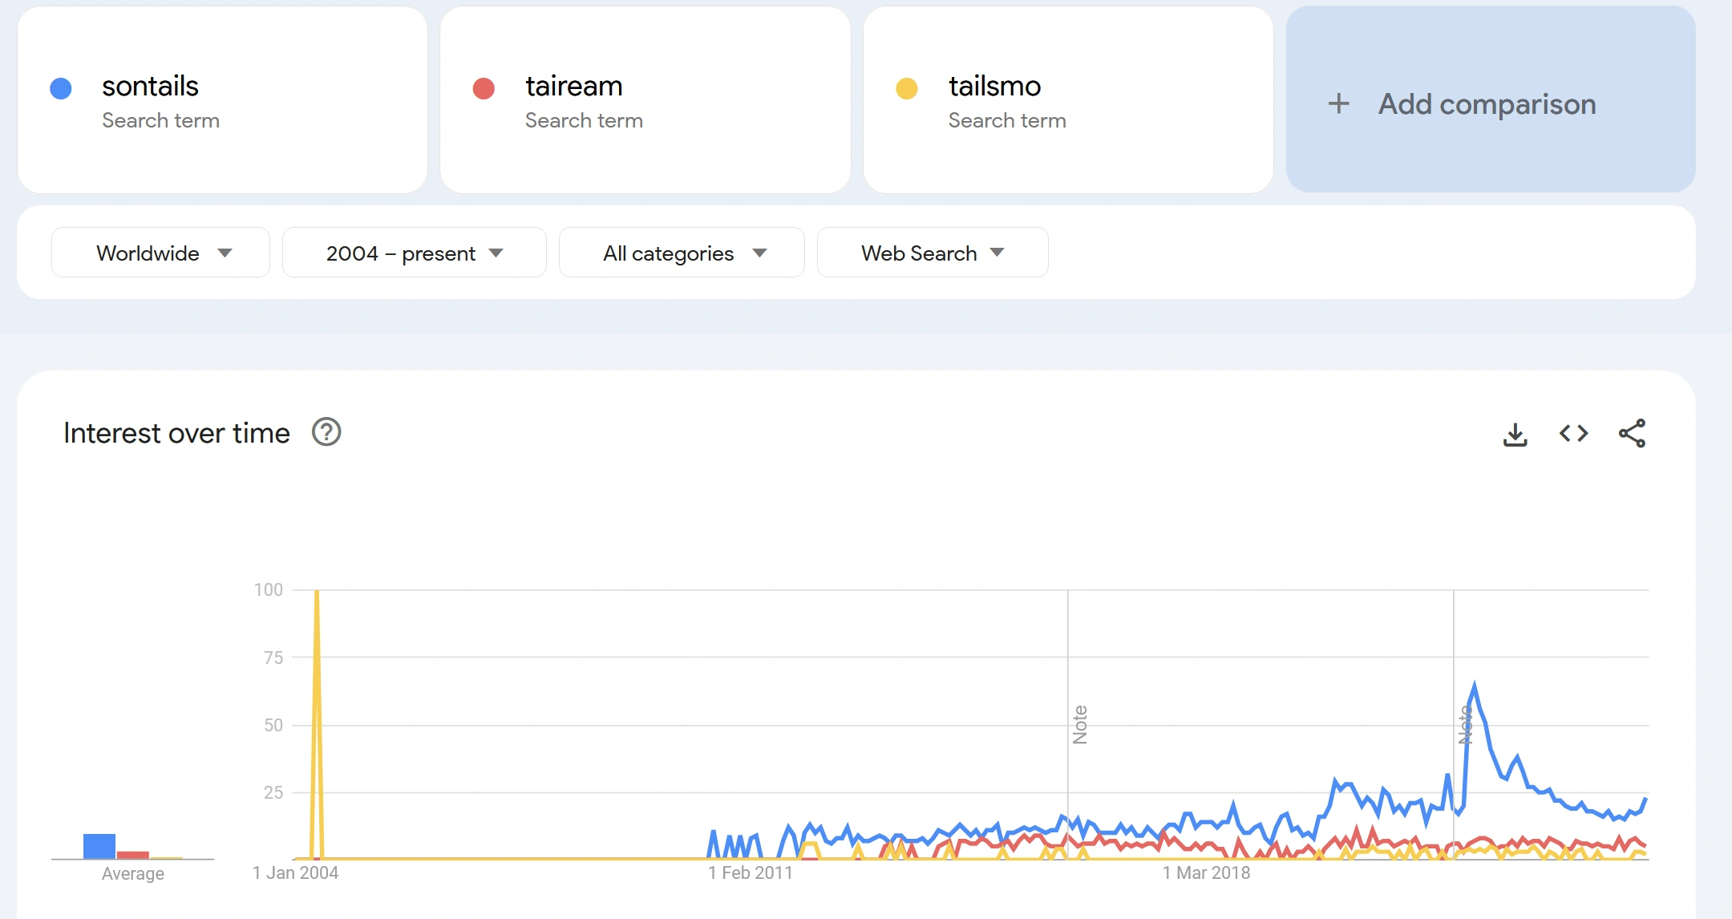Open the Worldwide region dropdown
1732x919 pixels.
pyautogui.click(x=160, y=253)
